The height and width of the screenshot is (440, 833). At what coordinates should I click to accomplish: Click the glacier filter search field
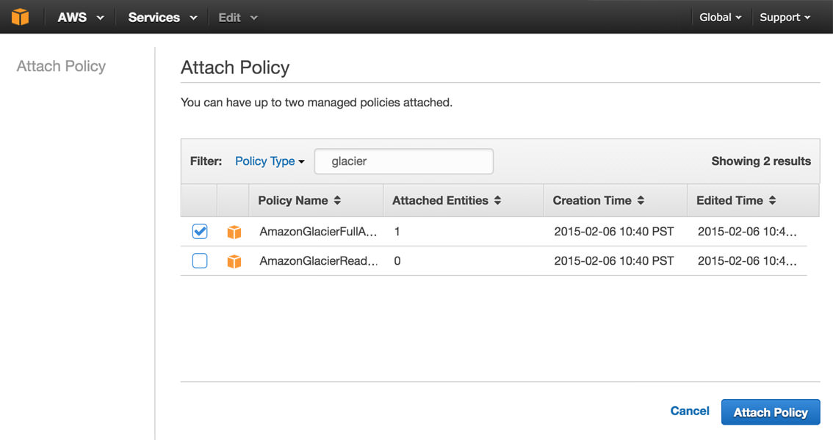[404, 161]
